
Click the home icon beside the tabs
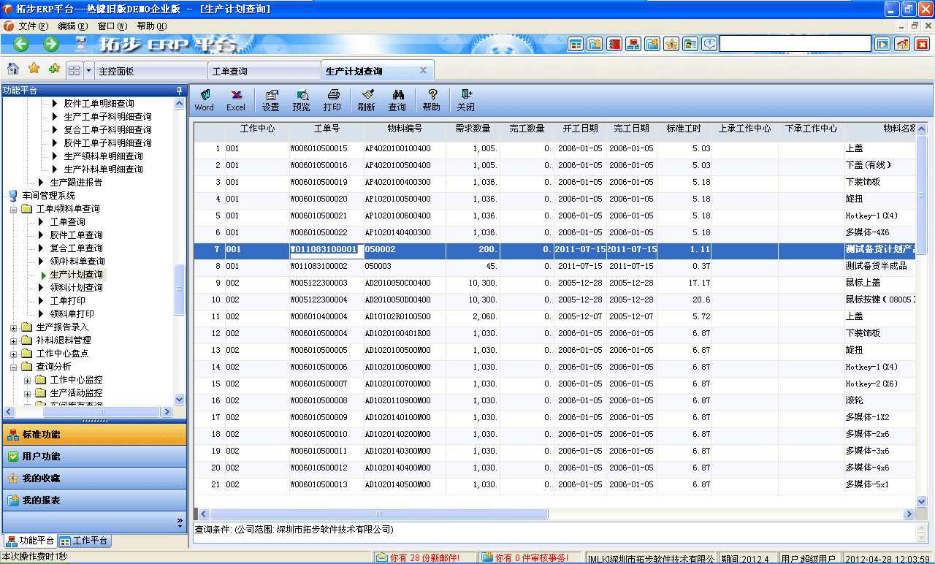click(12, 69)
